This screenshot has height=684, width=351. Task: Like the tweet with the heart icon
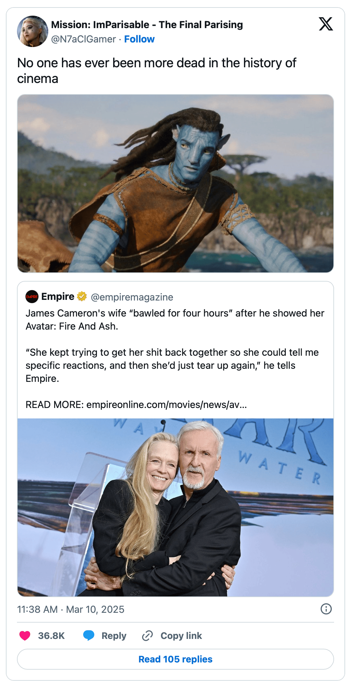click(x=25, y=636)
